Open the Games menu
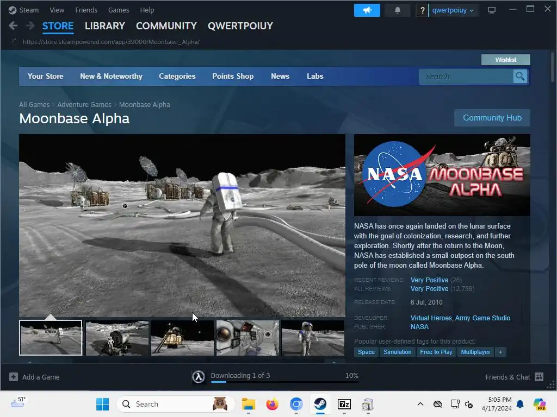Screen dimensions: 557x417 pos(119,10)
